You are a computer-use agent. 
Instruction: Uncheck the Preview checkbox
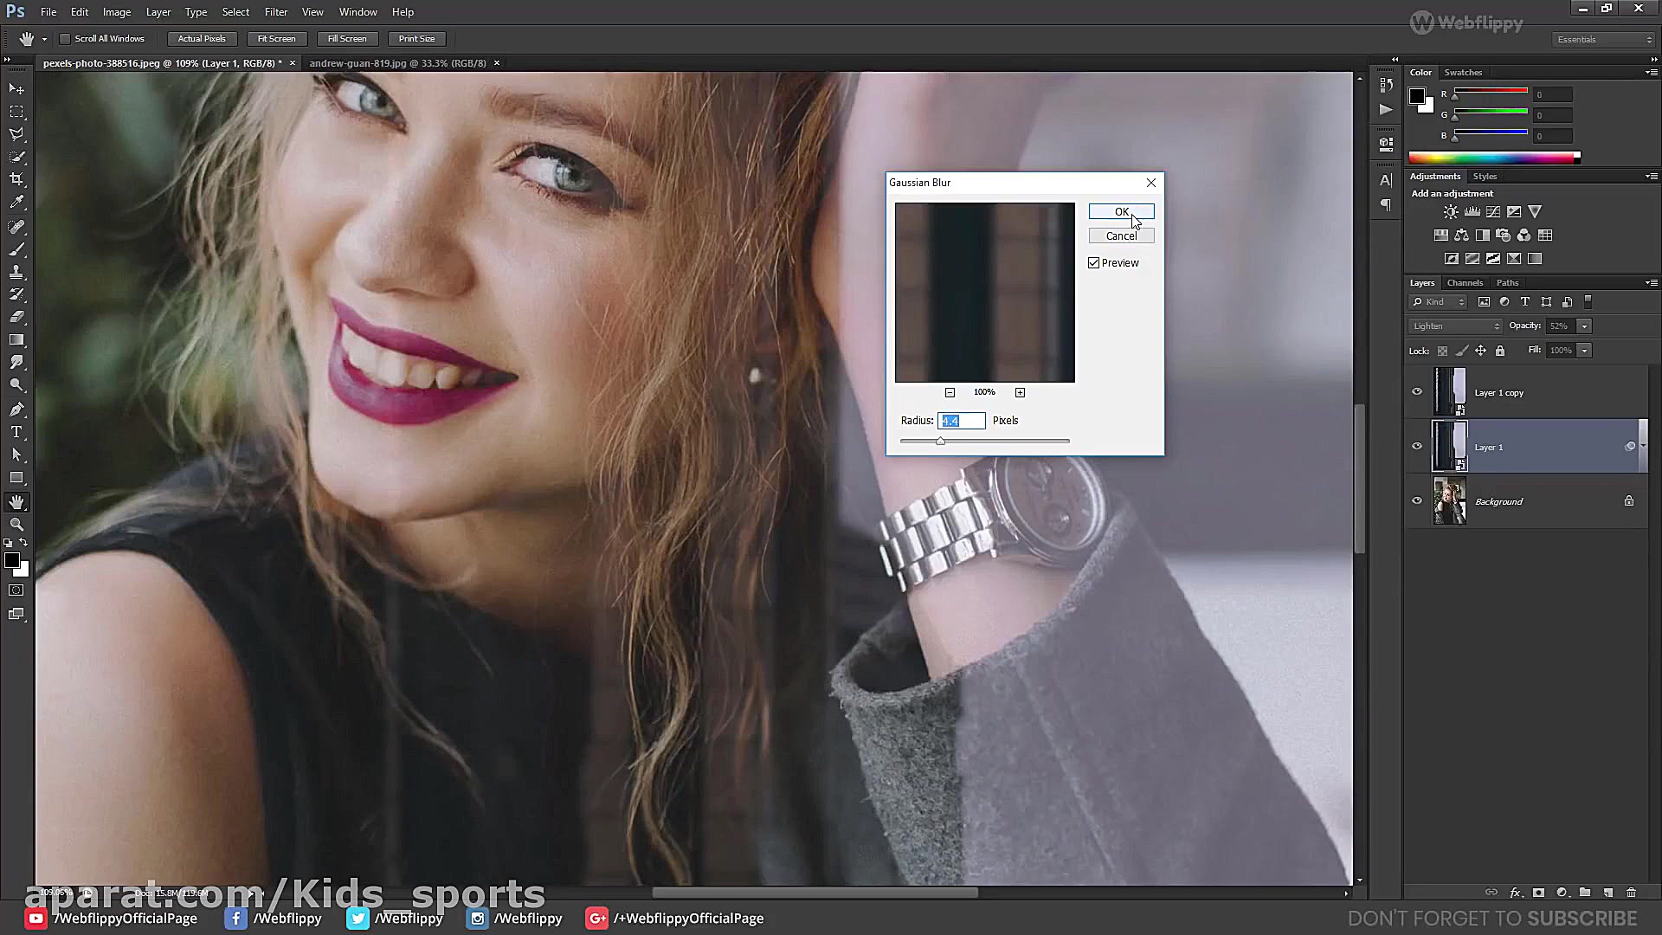tap(1094, 263)
